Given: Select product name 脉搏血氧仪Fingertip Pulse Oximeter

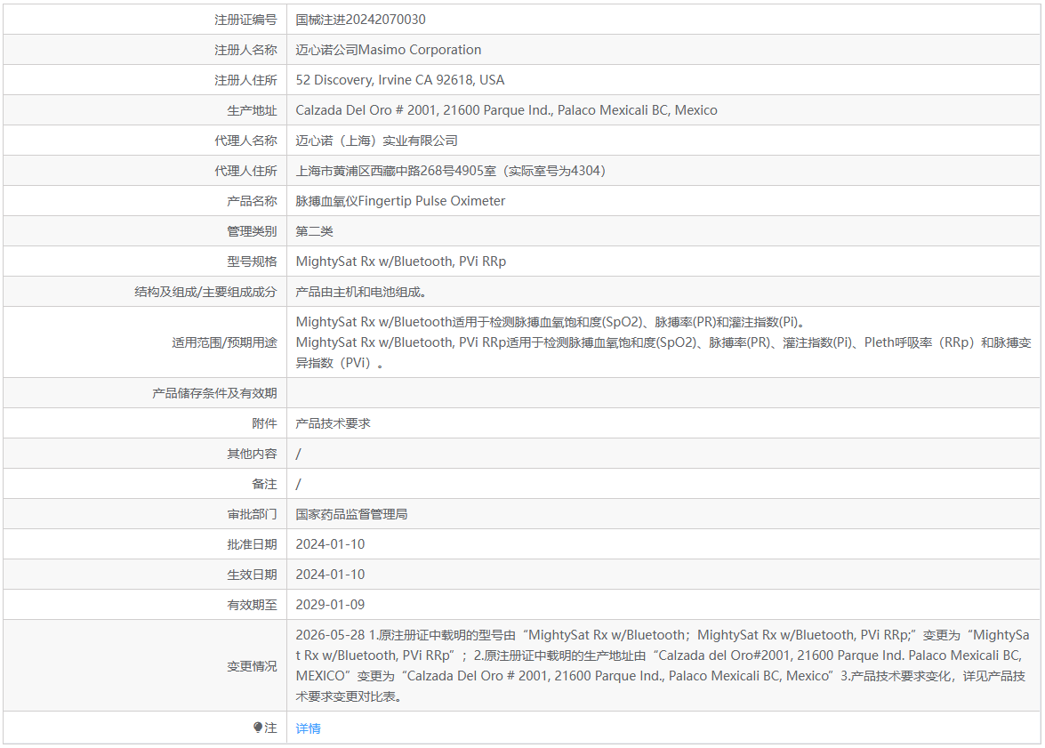Looking at the screenshot, I should click(400, 201).
